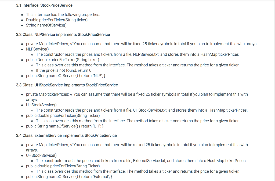Click the 'If the price is not found, return 0' line
The width and height of the screenshot is (275, 181).
point(64,70)
